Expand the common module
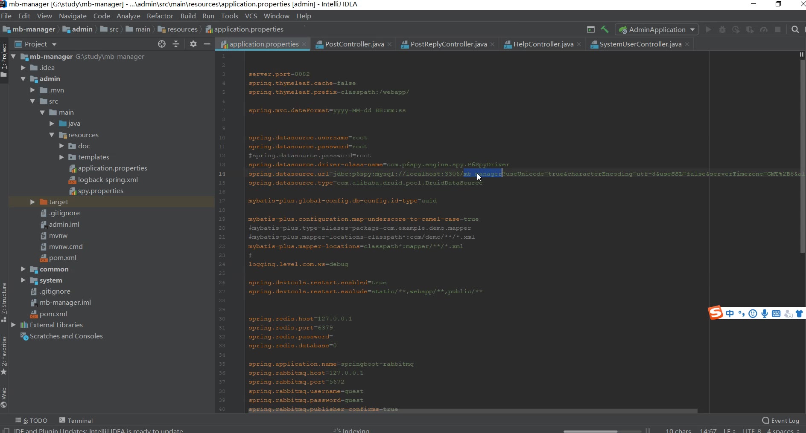This screenshot has height=433, width=806. 23,269
